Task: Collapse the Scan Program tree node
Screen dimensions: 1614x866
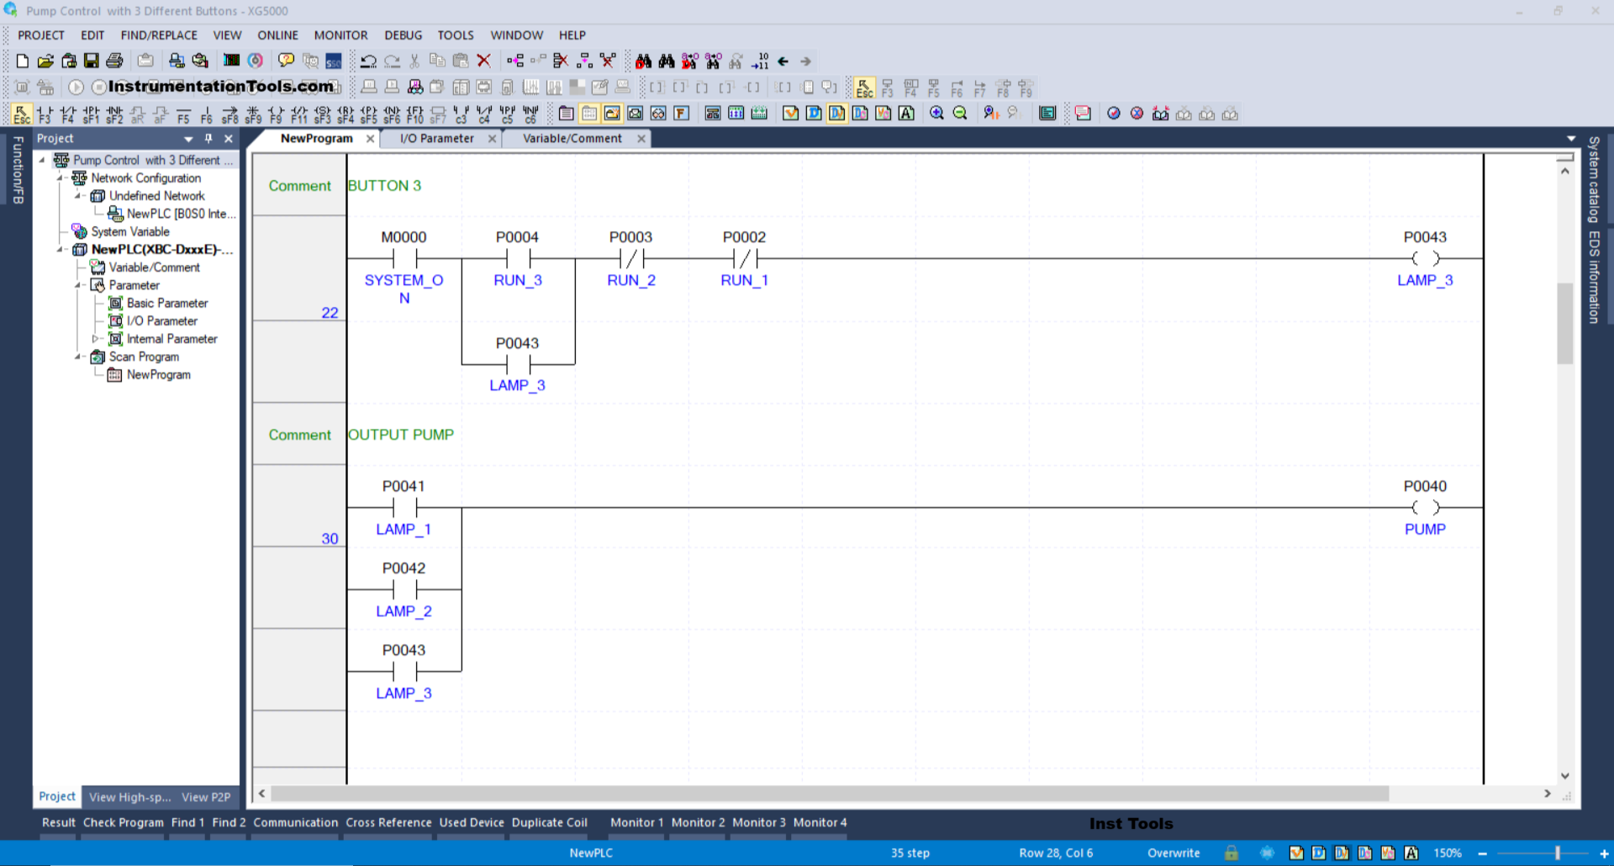Action: pyautogui.click(x=77, y=356)
